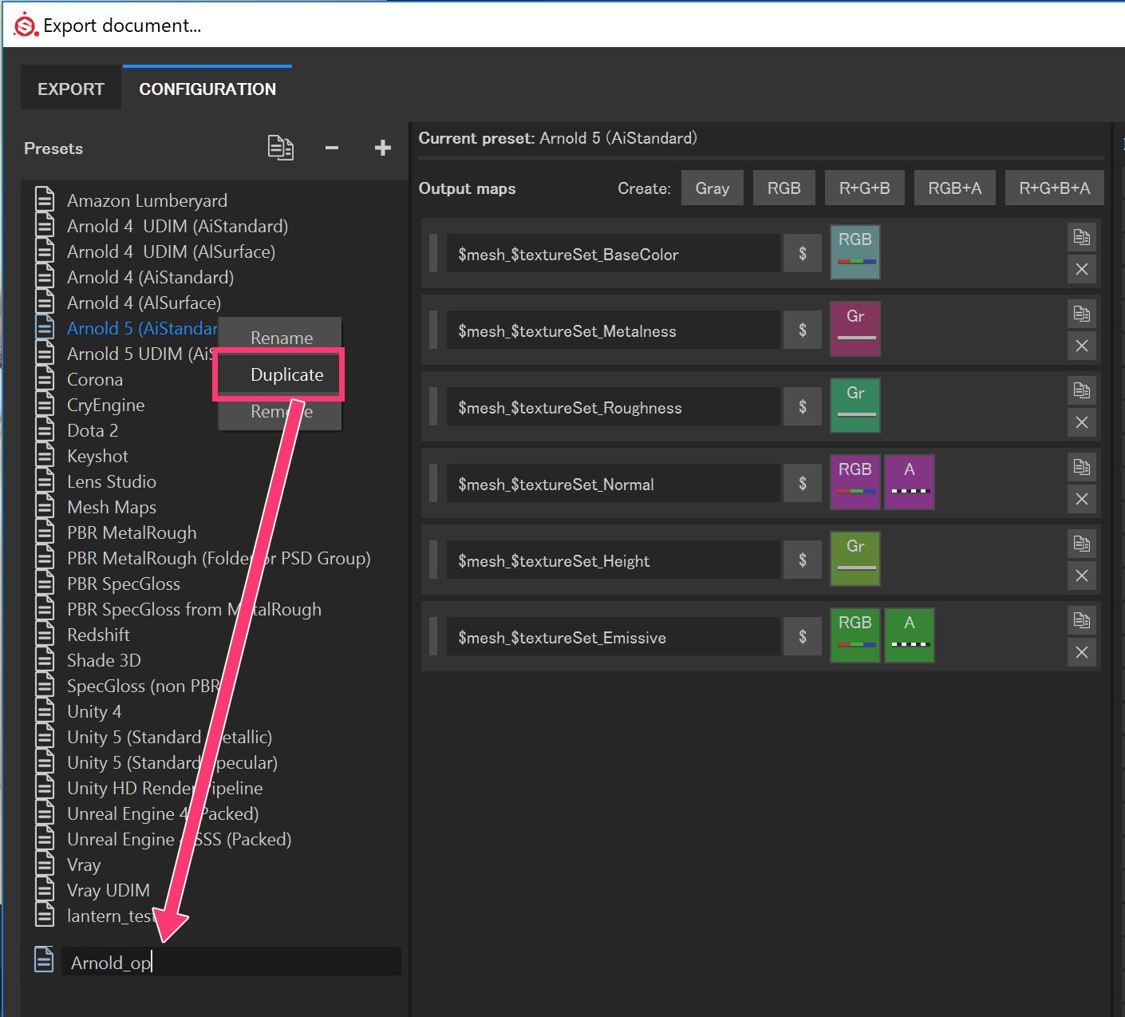
Task: Select the Corona preset
Action: tap(95, 379)
